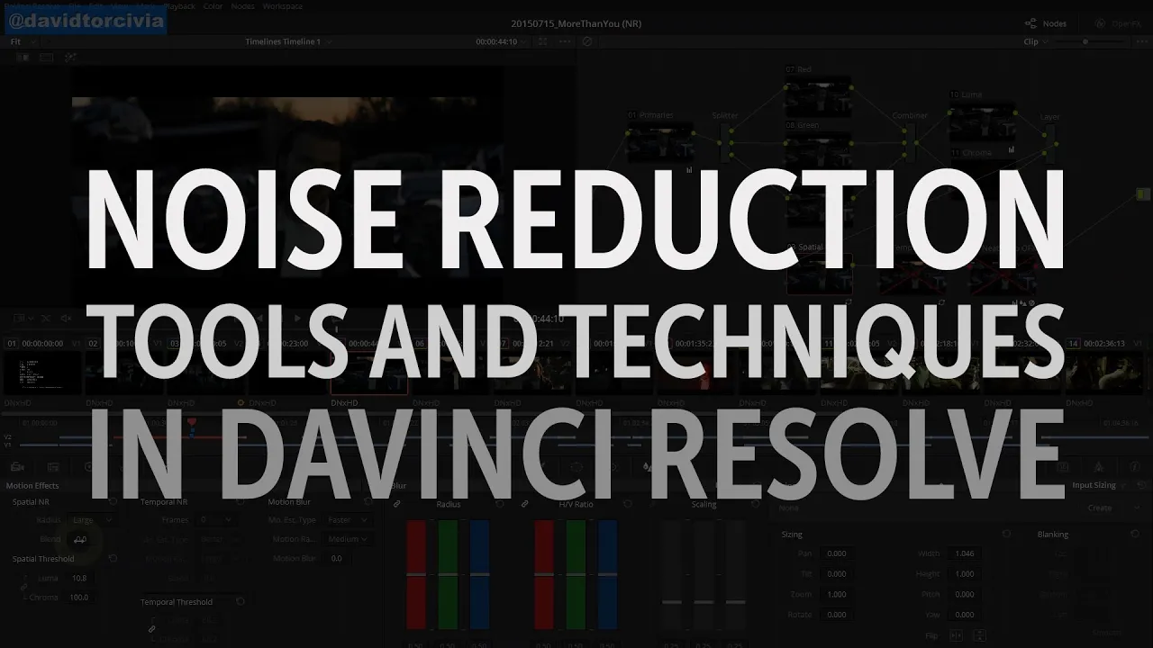
Task: Open the Nodes menu in menu bar
Action: (242, 6)
